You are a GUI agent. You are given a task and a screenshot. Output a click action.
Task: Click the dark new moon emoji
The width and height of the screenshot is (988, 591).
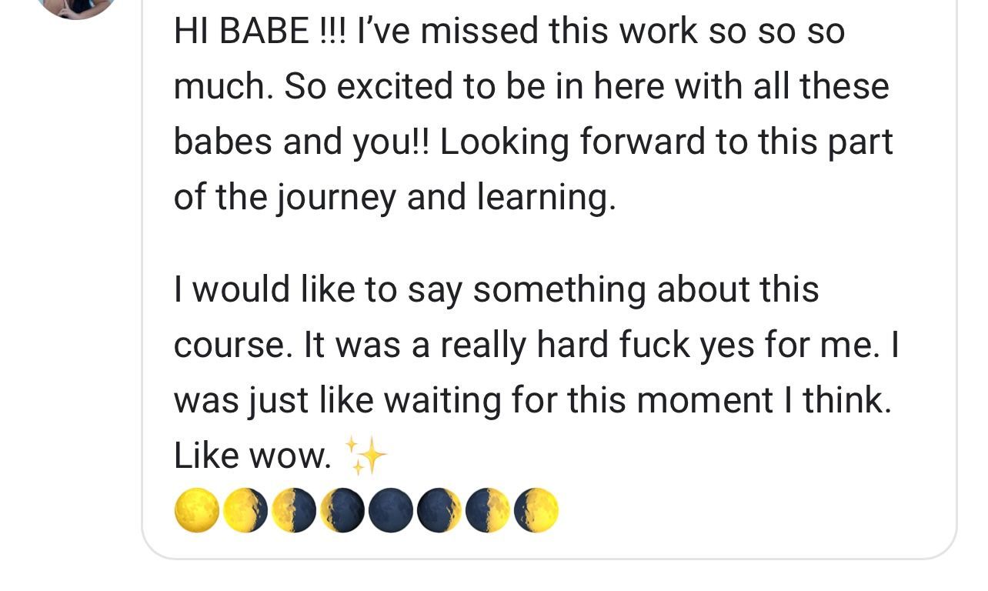pos(391,510)
